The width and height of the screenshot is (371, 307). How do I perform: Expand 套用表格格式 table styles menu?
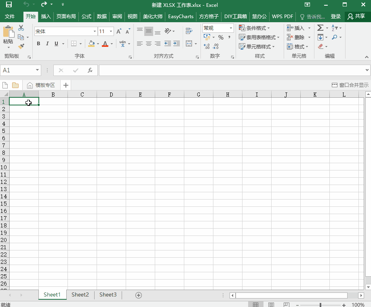259,38
